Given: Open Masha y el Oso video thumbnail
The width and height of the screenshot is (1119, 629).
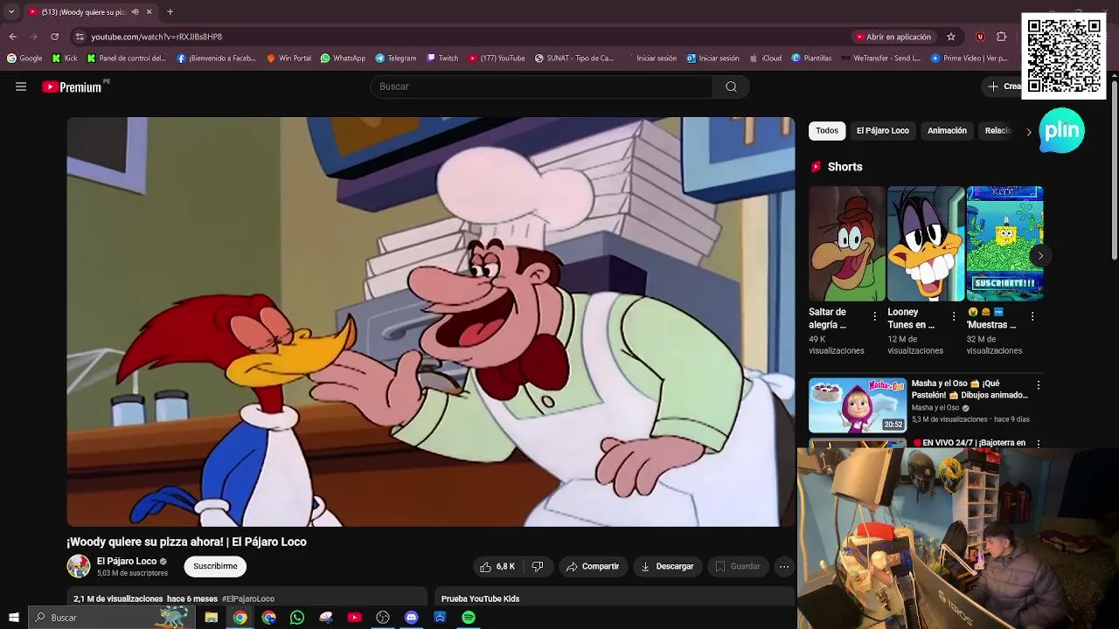Looking at the screenshot, I should pyautogui.click(x=858, y=405).
